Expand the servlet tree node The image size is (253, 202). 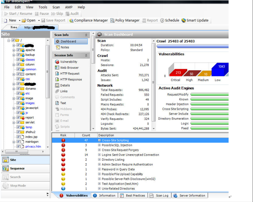point(14,122)
